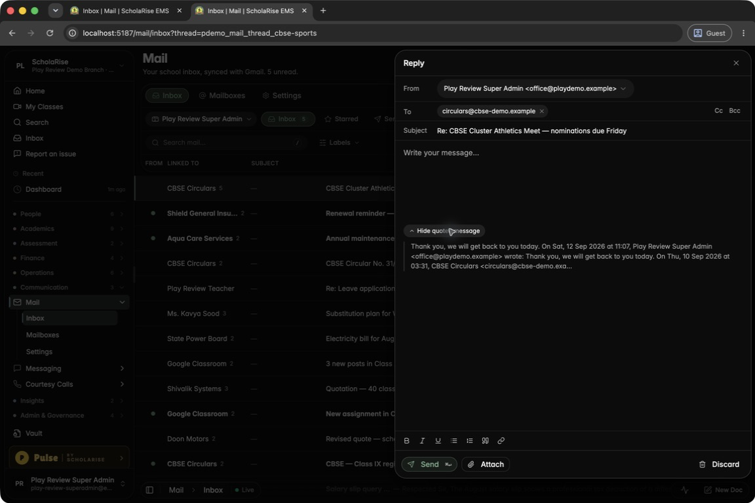Click the message body text area
This screenshot has width=755, height=503.
(573, 183)
